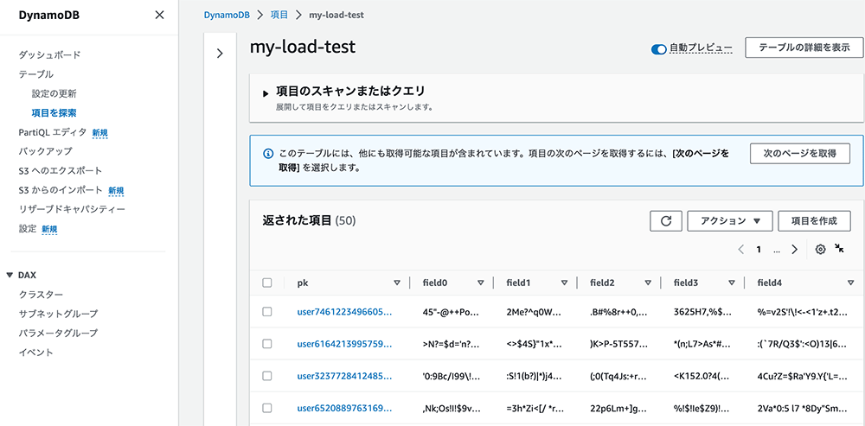
Task: Open パラメータグループ in sidebar
Action: pos(59,333)
